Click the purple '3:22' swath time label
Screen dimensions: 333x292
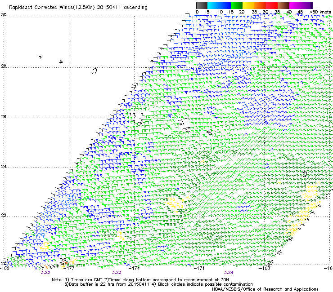45,273
